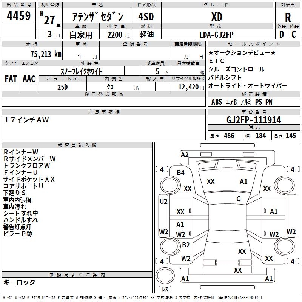Click the air conditioner value AAC
Viewport: 302px width, 302px height.
click(x=29, y=79)
